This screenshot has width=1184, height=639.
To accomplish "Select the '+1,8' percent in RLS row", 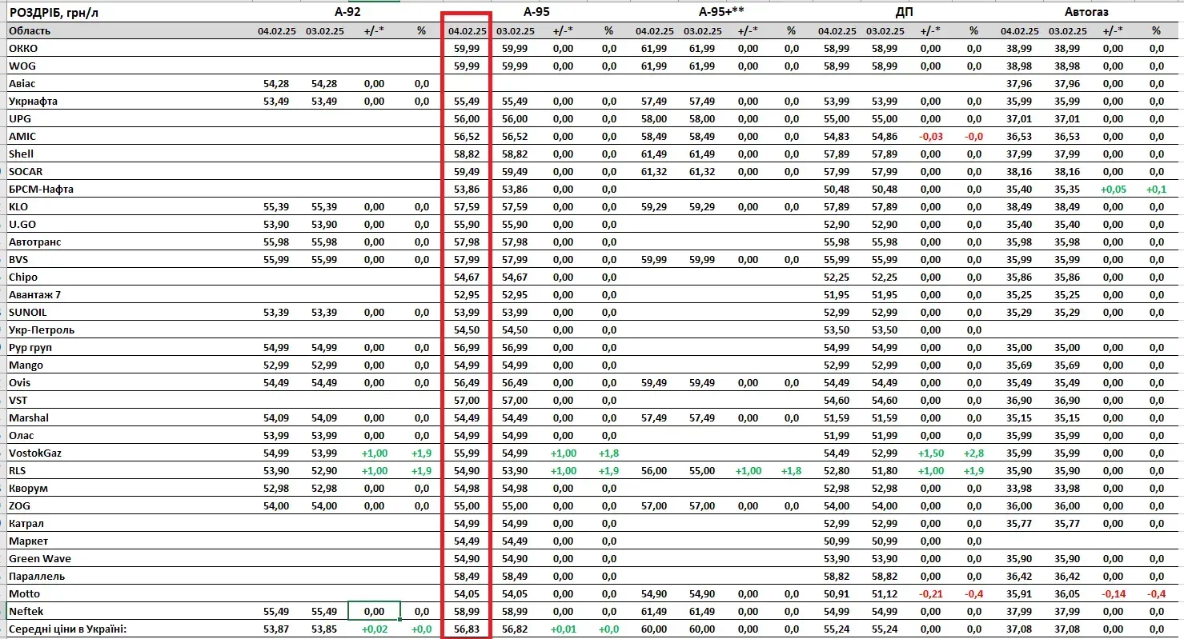I will click(x=791, y=470).
